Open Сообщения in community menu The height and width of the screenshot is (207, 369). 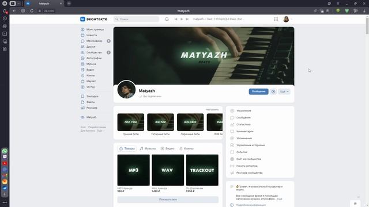[x=243, y=117]
